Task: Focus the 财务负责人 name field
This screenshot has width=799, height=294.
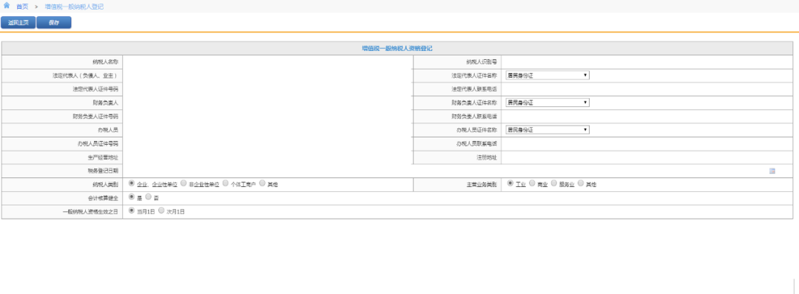Action: 267,103
